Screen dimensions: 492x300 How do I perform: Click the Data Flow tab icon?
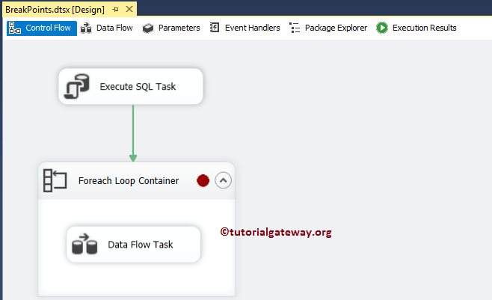pyautogui.click(x=87, y=28)
